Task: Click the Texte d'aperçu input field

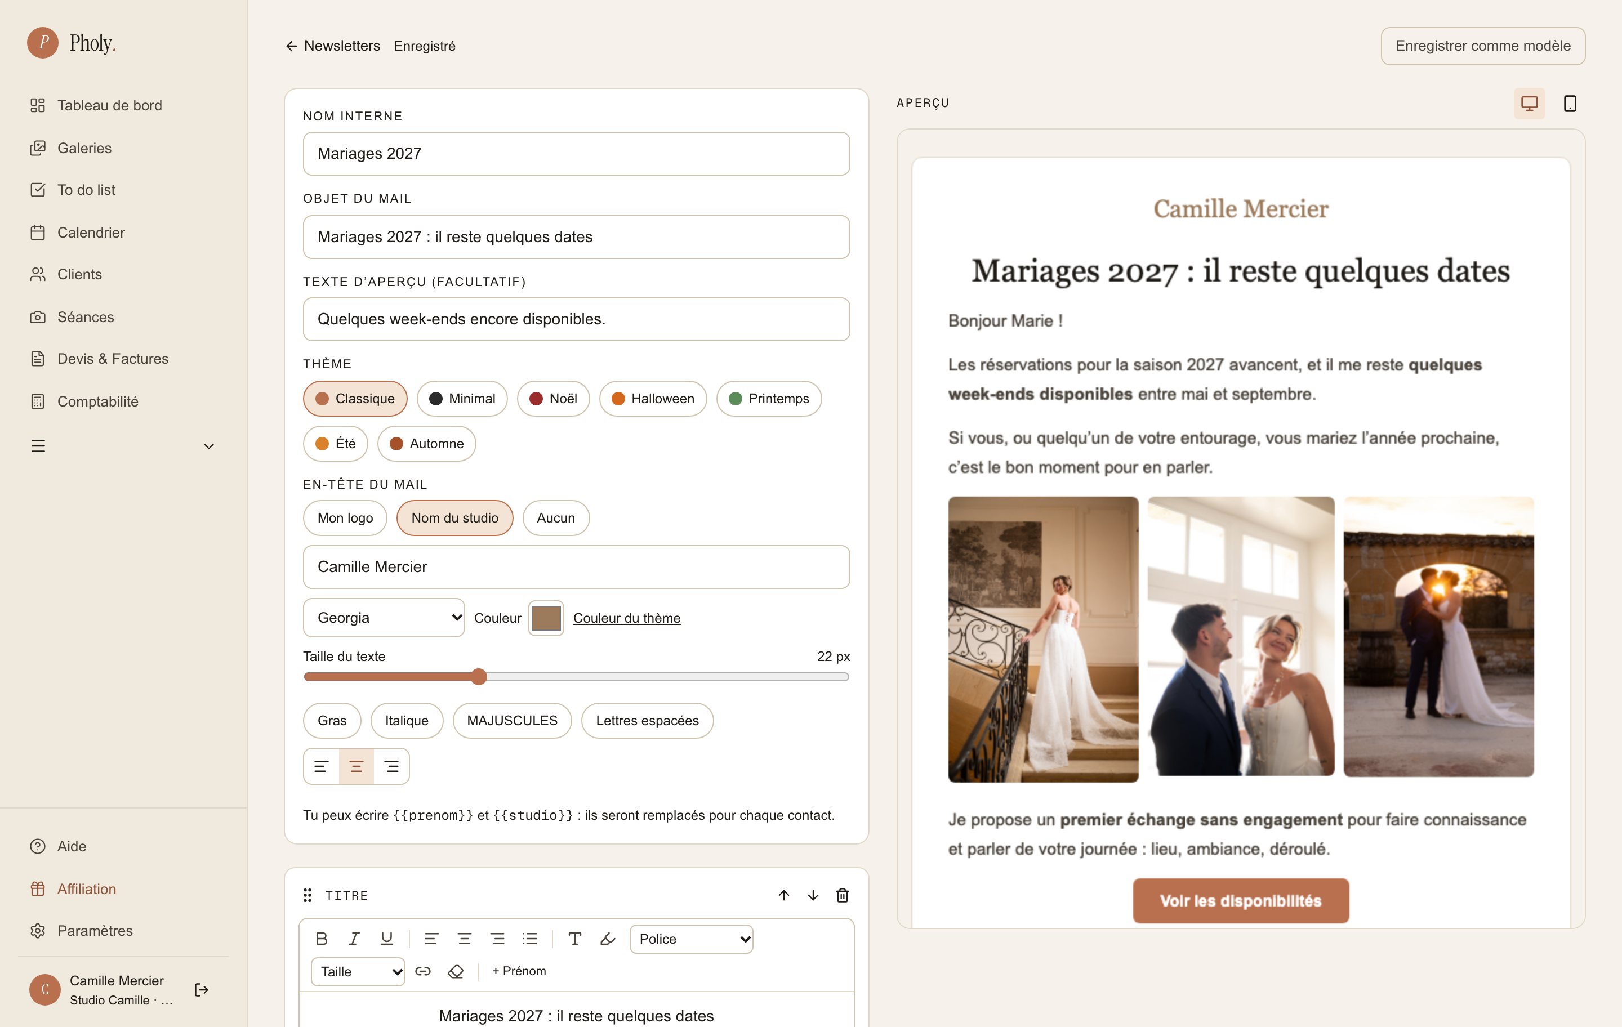Action: (x=576, y=319)
